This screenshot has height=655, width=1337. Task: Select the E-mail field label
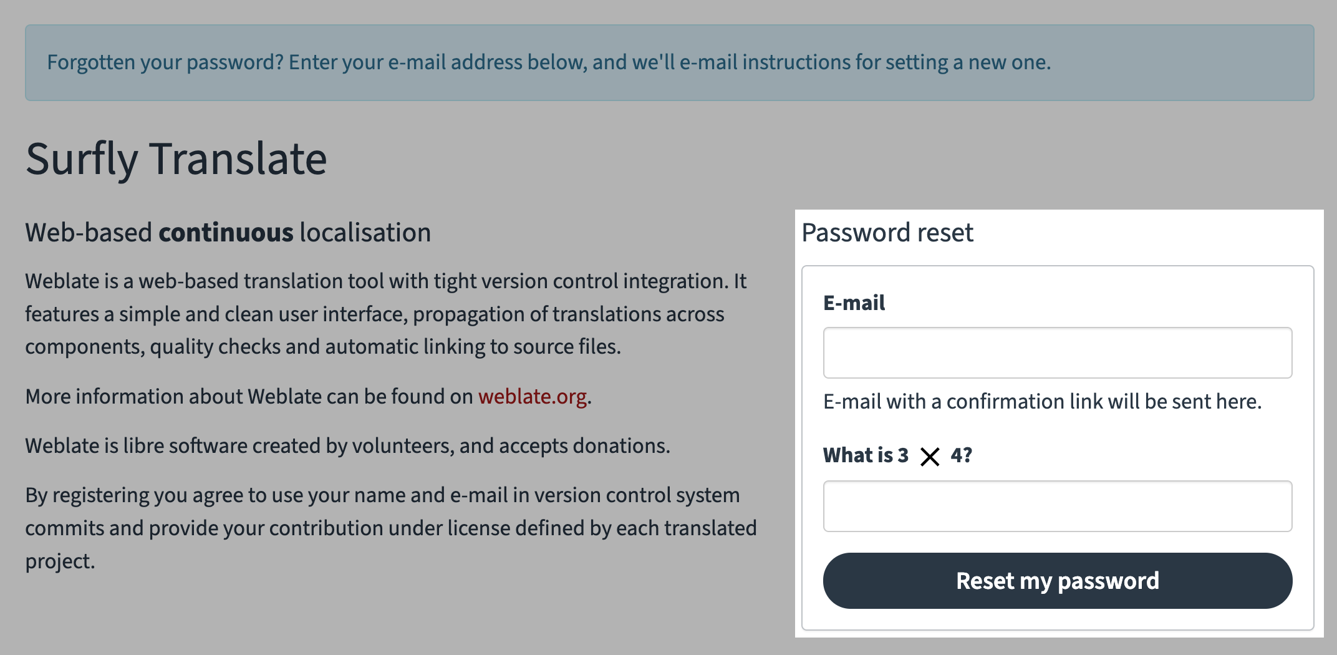[854, 303]
